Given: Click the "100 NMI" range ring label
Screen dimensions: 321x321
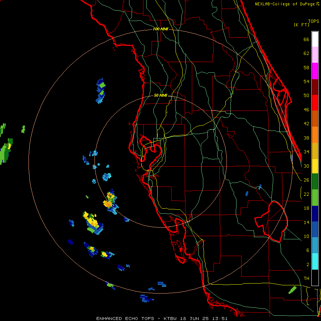Looking at the screenshot, I should pos(160,29).
